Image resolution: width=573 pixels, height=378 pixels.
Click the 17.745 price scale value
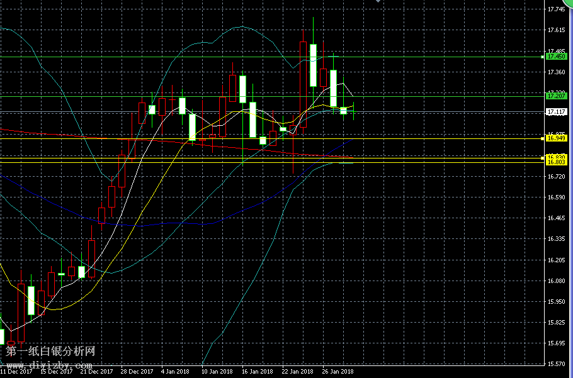(556, 9)
